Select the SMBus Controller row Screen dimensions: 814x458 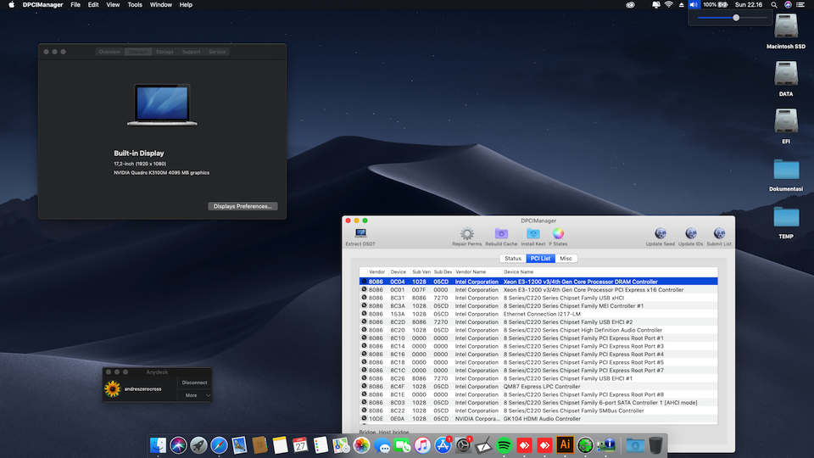click(x=538, y=411)
